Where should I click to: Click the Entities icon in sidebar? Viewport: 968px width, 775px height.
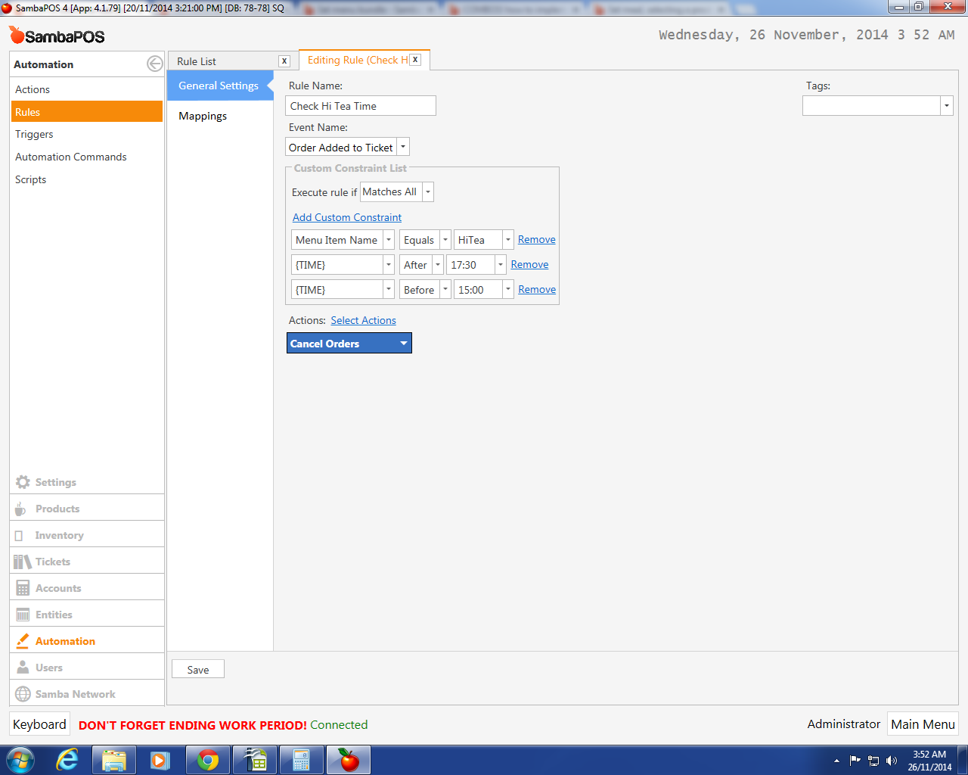[x=23, y=615]
